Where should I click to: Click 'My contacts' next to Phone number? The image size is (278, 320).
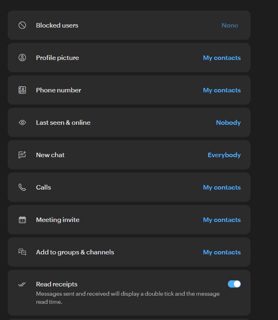click(x=221, y=90)
